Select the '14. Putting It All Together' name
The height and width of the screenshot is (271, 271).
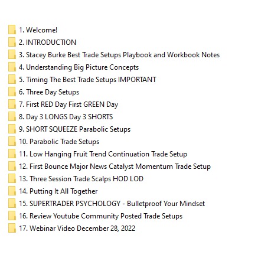coord(58,191)
